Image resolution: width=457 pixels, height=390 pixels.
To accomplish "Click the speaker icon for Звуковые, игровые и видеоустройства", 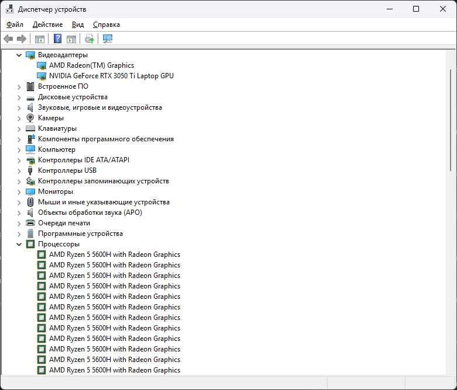I will click(x=30, y=107).
